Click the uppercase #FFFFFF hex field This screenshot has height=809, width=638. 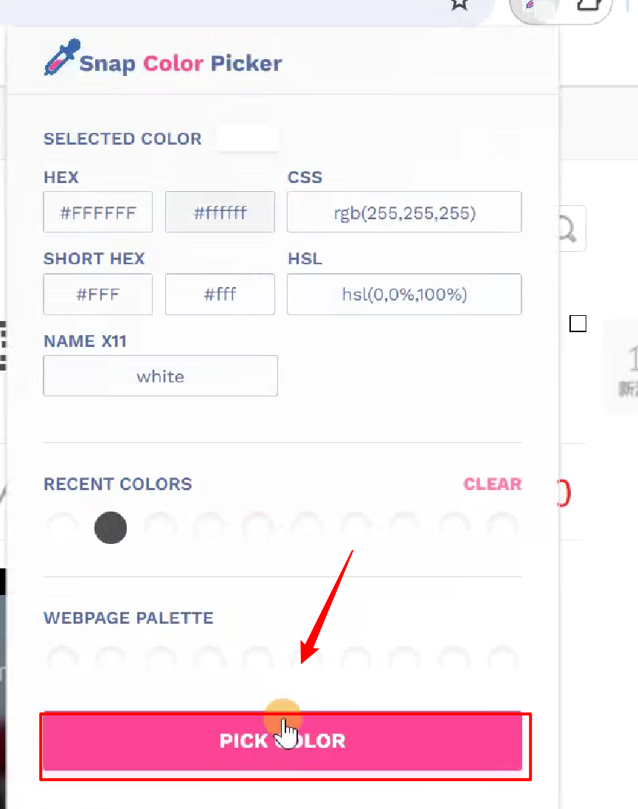[x=98, y=213]
